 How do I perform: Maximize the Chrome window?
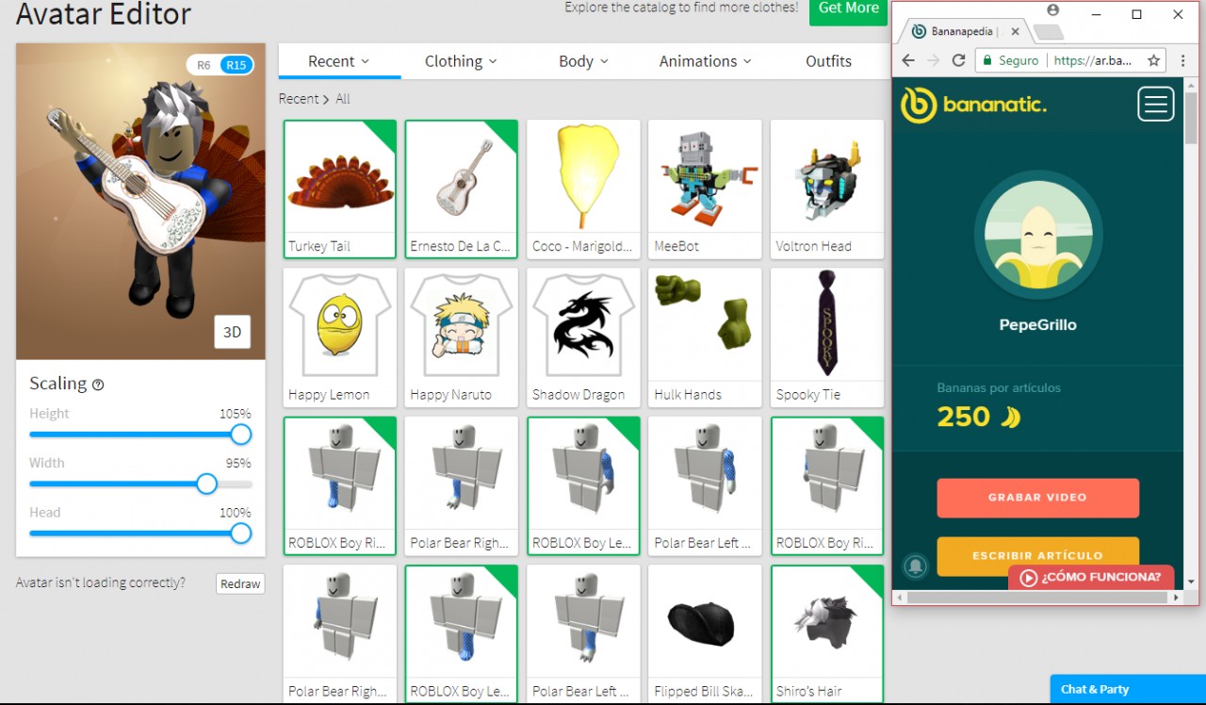[1136, 14]
